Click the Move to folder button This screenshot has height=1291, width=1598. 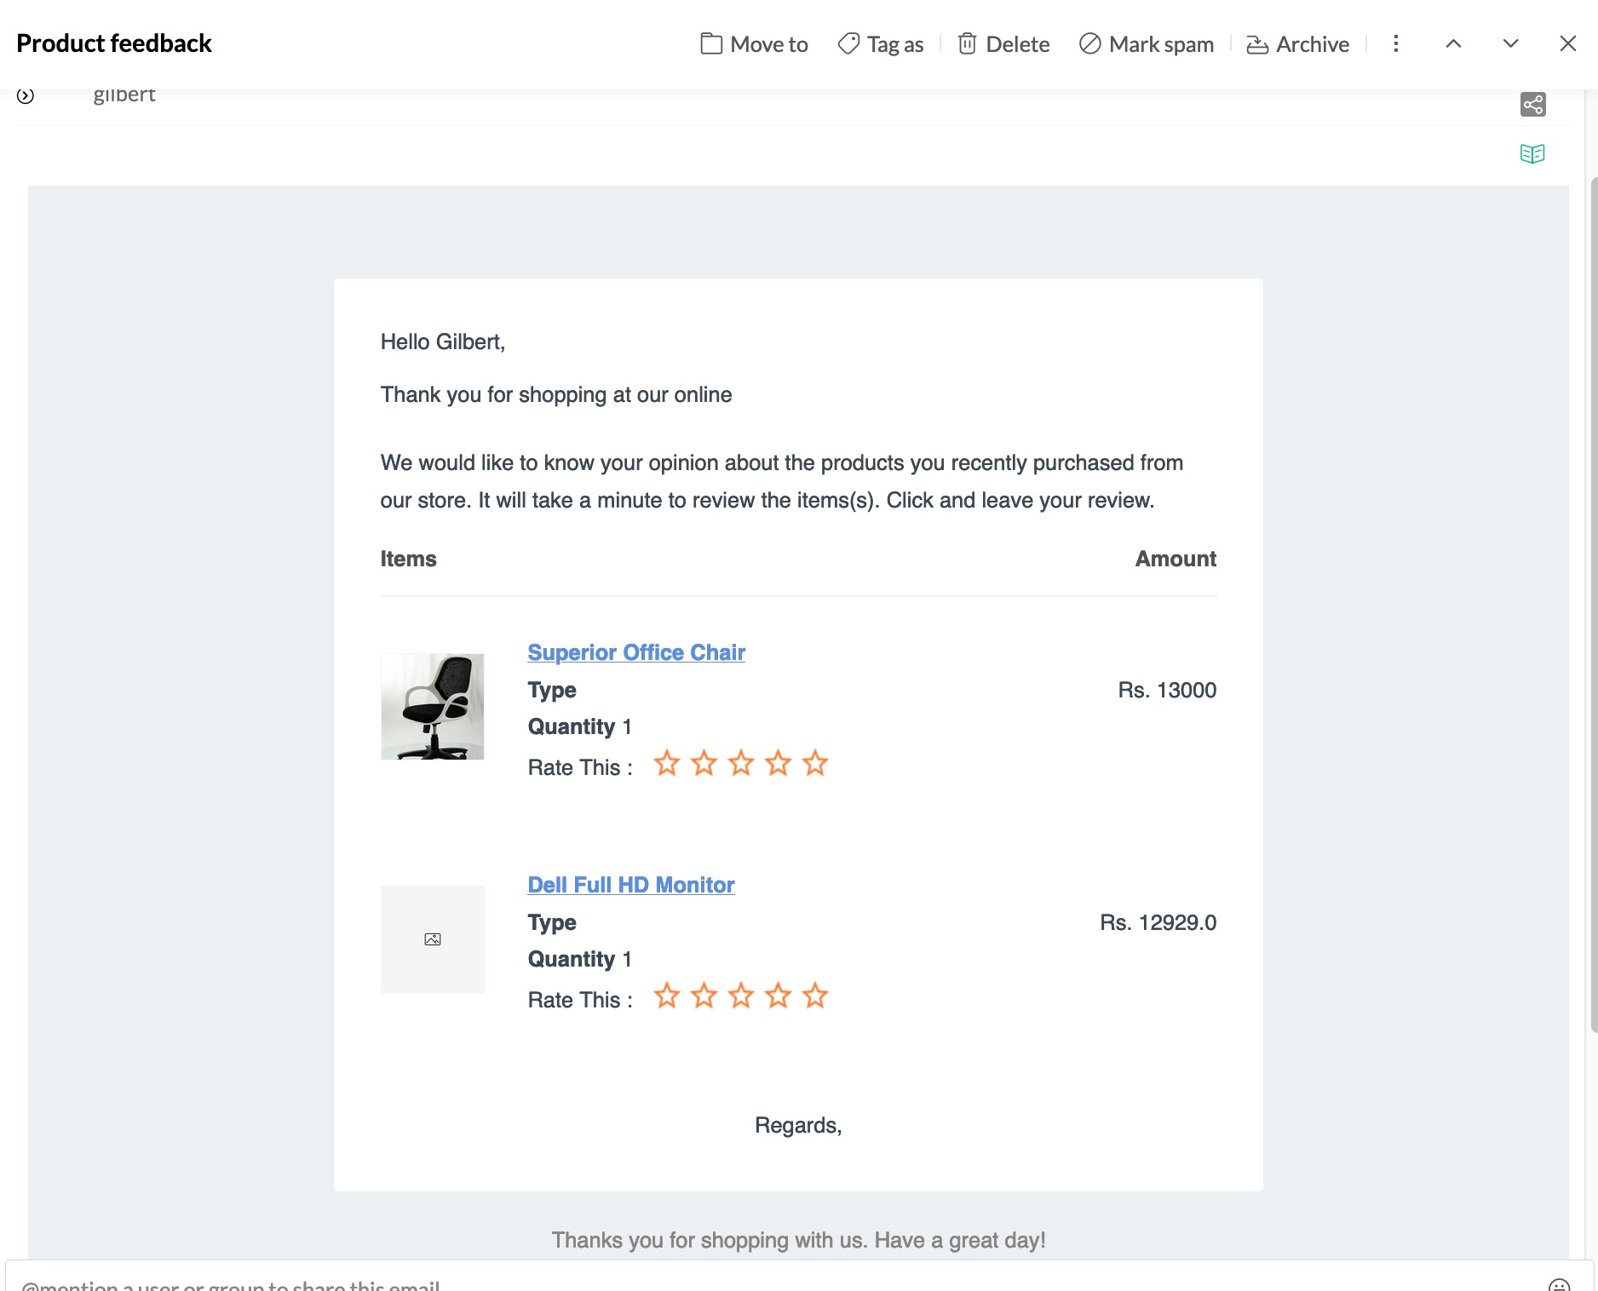click(x=754, y=44)
